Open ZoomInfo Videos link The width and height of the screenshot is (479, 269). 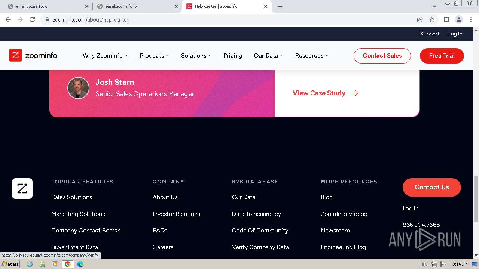[344, 214]
